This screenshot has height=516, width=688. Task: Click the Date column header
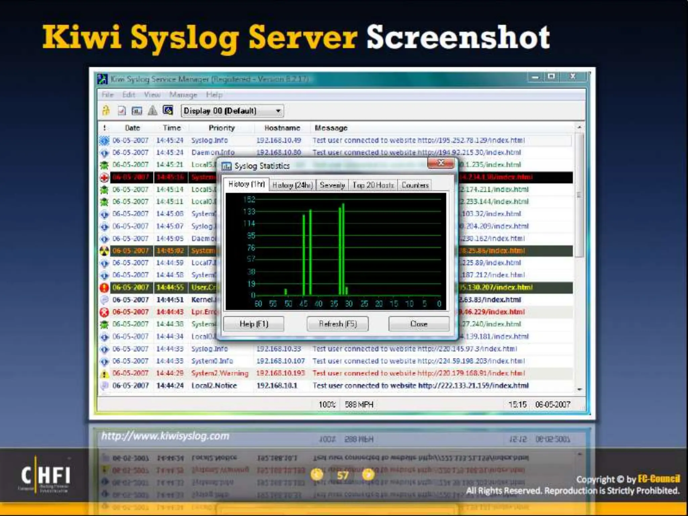point(132,128)
